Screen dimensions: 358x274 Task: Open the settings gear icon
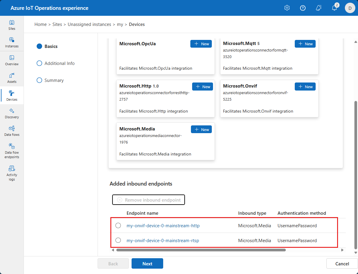coord(287,8)
